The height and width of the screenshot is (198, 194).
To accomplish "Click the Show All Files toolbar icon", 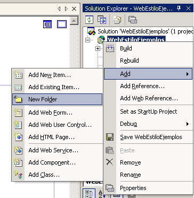I will (x=117, y=20).
